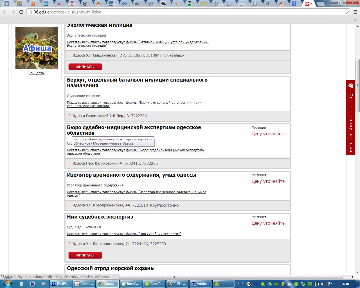Viewport: 360px width, 288px height.
Task: Switch to the VK 'B' browser tab
Action: [7, 4]
